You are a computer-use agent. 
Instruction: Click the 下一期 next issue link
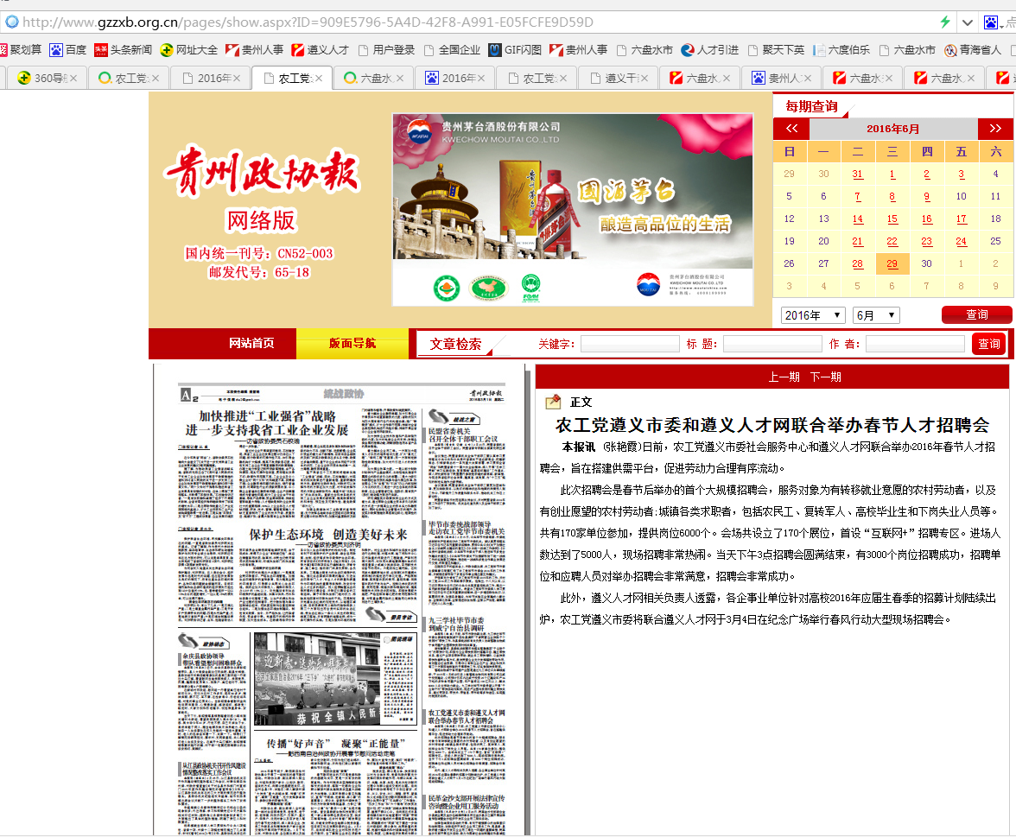coord(825,377)
